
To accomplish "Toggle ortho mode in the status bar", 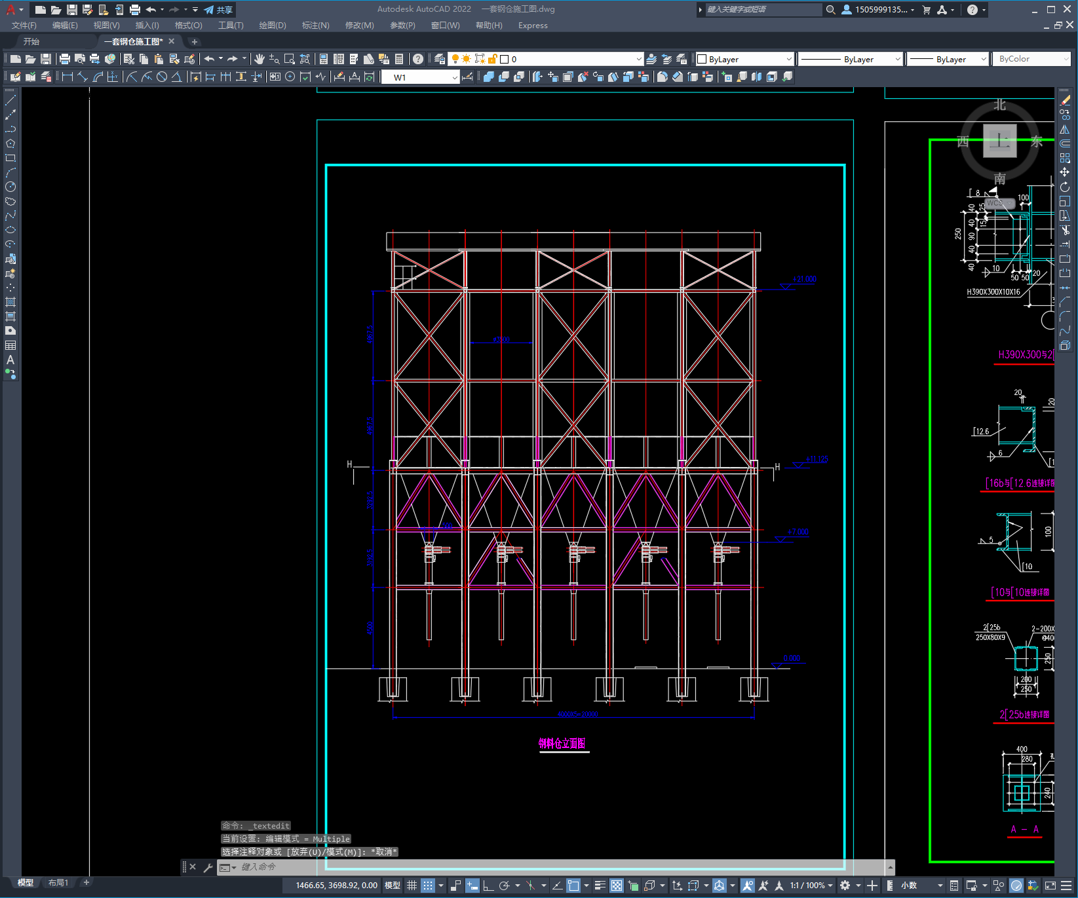I will tap(488, 886).
